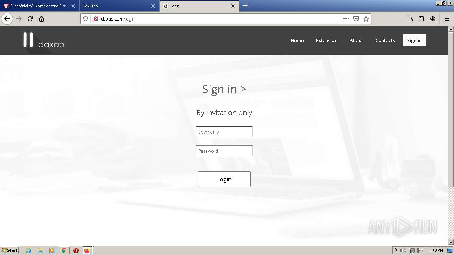
Task: Open the Firefox hamburger menu
Action: (447, 19)
